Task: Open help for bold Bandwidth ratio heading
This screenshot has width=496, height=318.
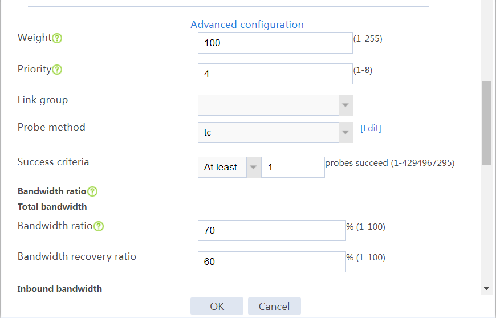Action: click(x=92, y=191)
